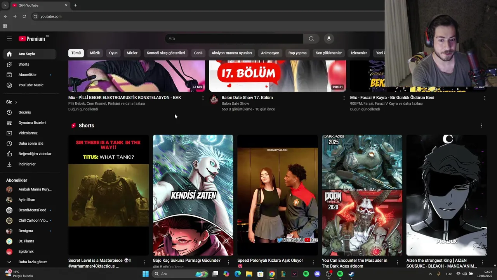This screenshot has height=280, width=497.
Task: Select Oyun filter chip
Action: point(113,53)
